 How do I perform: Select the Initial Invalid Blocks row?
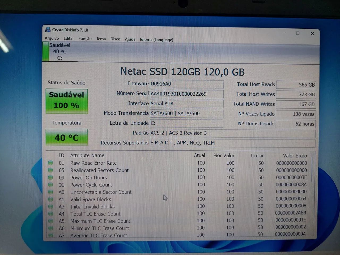coord(178,206)
